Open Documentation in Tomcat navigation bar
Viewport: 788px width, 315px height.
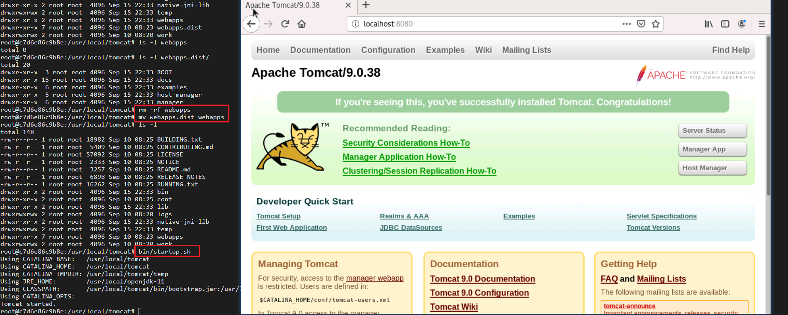(320, 50)
